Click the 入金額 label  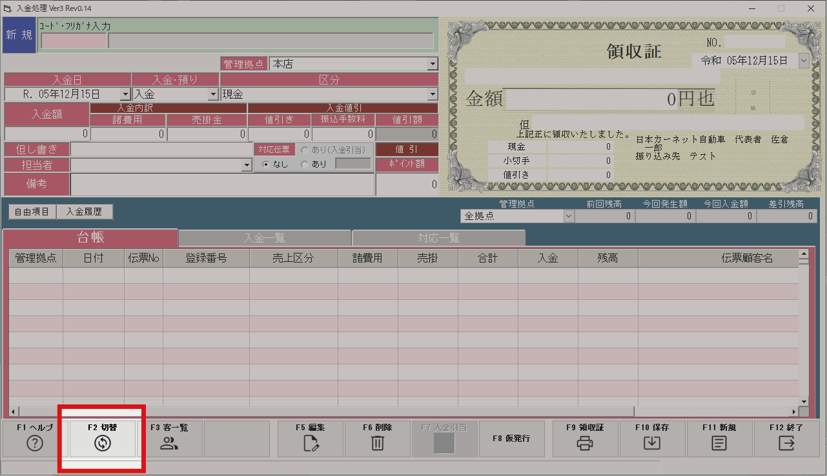pos(46,114)
